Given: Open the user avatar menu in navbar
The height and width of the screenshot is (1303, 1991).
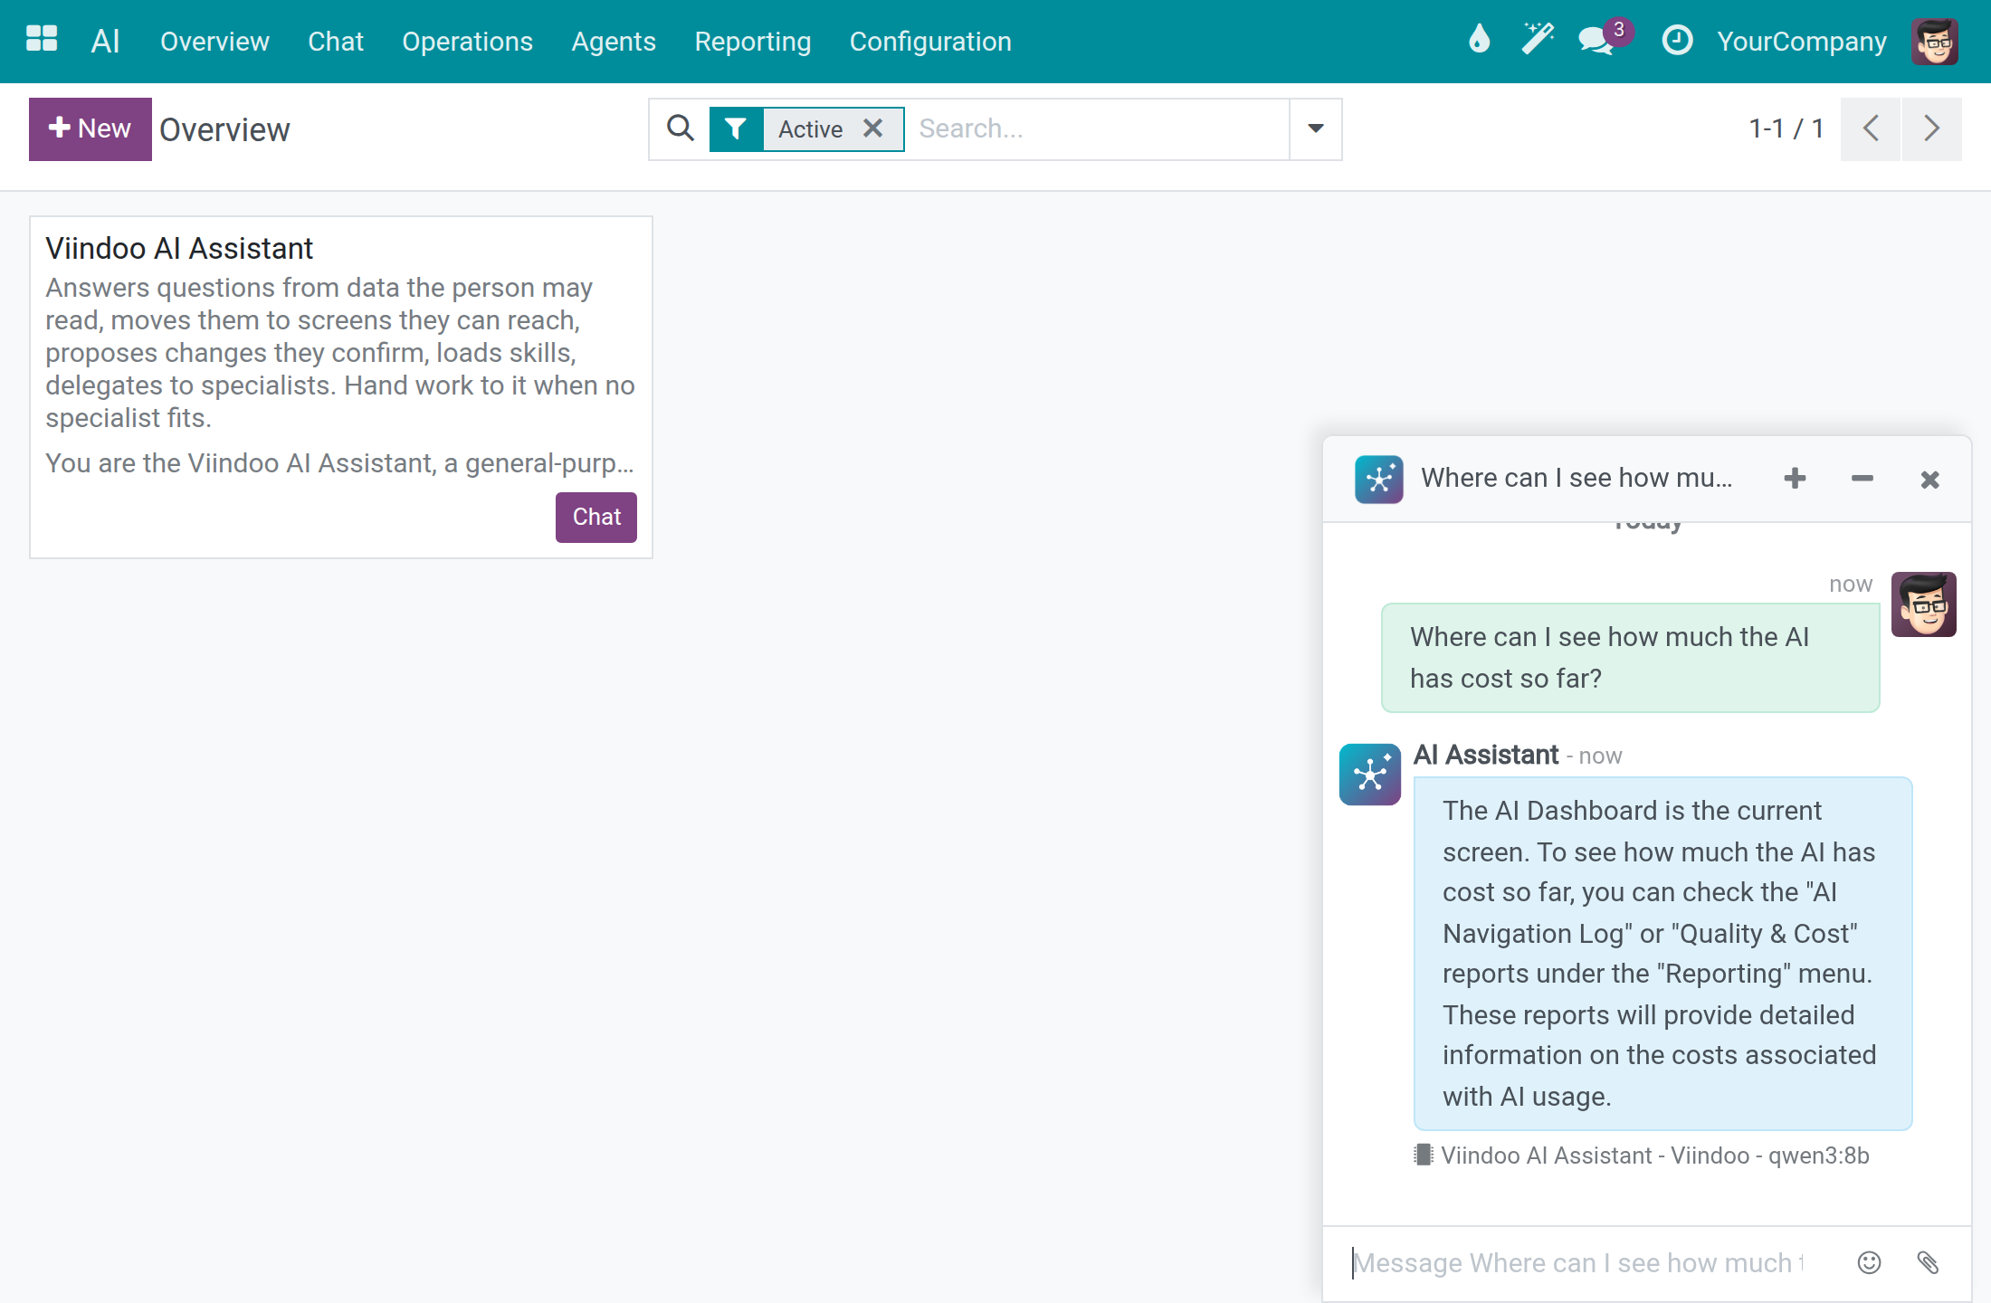Looking at the screenshot, I should [1935, 41].
